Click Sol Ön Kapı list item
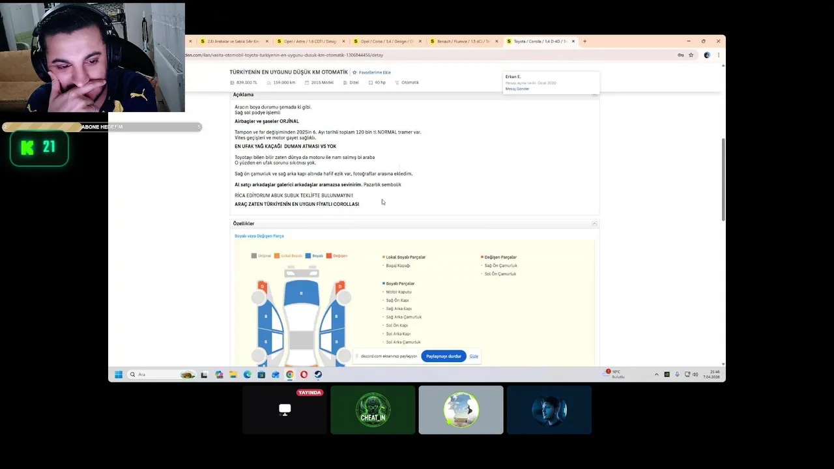The width and height of the screenshot is (834, 469). [x=397, y=325]
